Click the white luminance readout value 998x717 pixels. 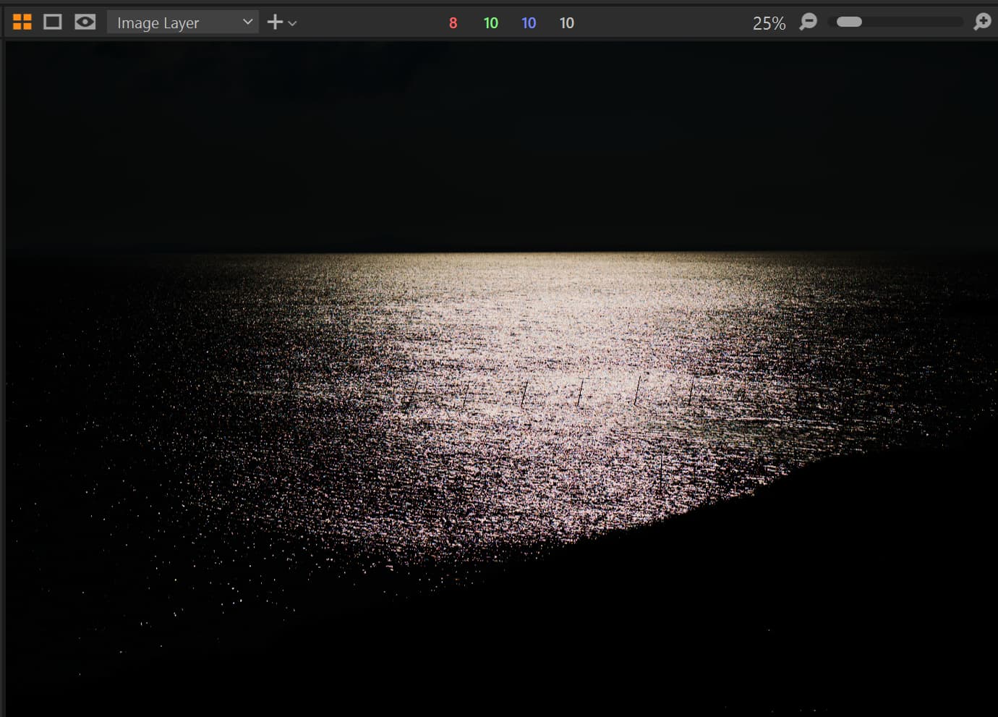(566, 23)
